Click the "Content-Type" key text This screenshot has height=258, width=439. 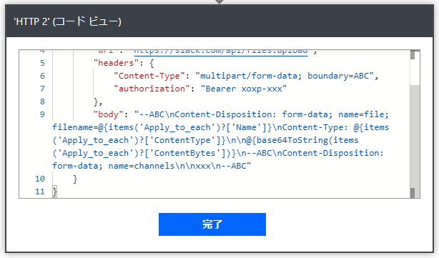tap(149, 76)
